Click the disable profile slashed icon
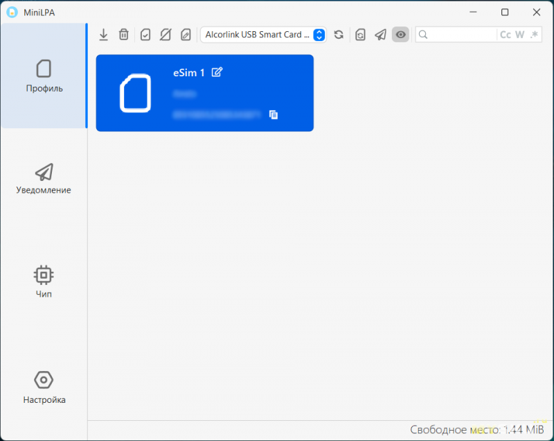This screenshot has width=554, height=441. click(x=165, y=35)
